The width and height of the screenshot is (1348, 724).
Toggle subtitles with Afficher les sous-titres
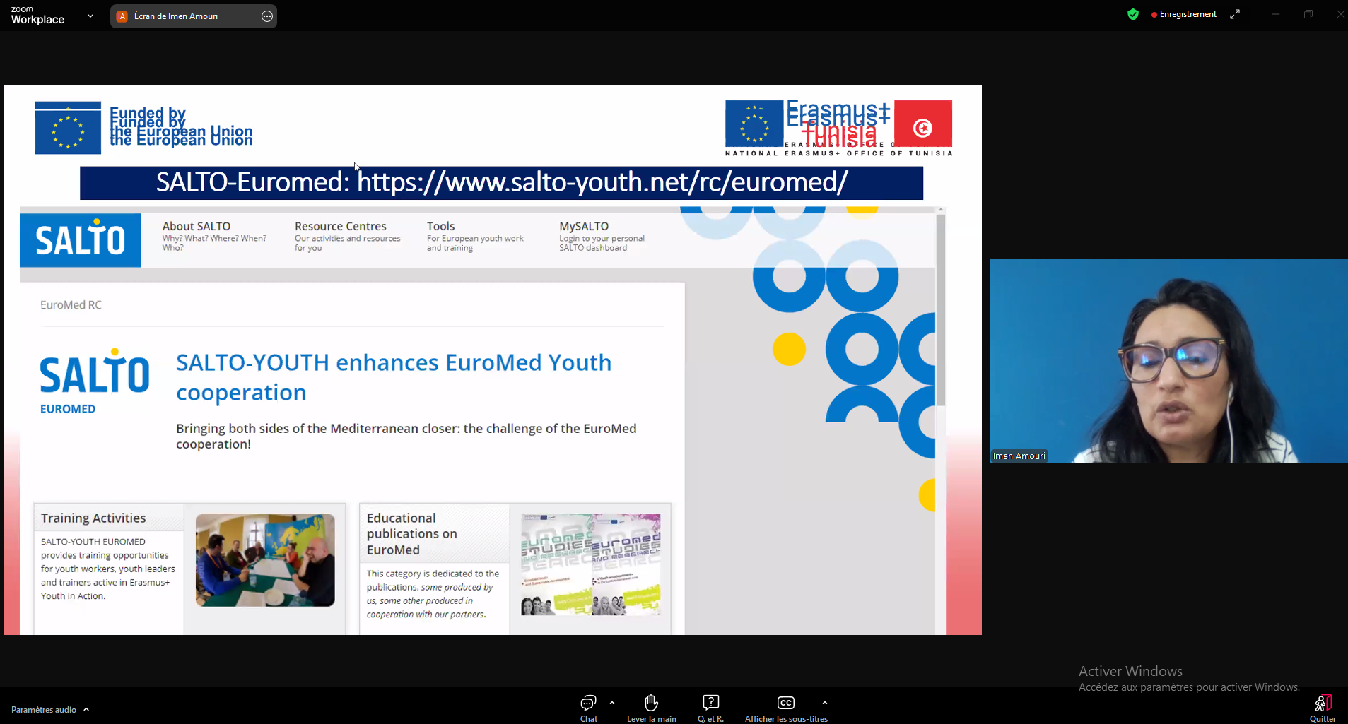(x=785, y=703)
